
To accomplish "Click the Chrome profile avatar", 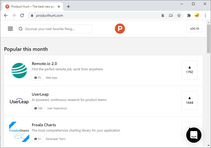I will tap(197, 15).
